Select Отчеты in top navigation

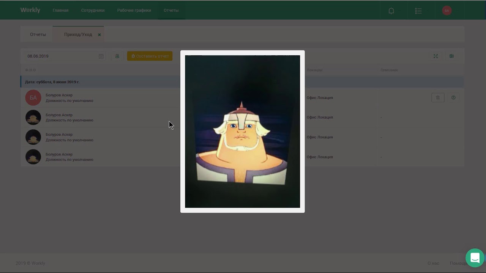coord(171,10)
